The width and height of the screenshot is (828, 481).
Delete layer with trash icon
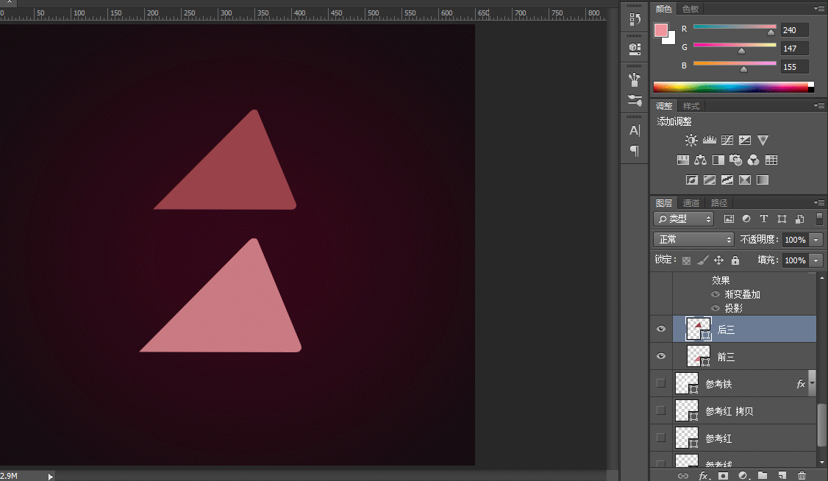802,476
